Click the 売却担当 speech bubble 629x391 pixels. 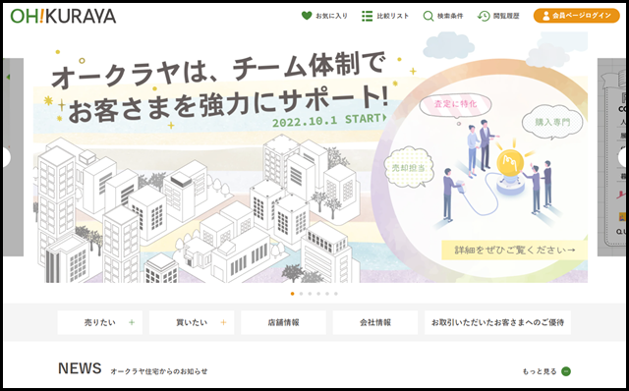[409, 168]
